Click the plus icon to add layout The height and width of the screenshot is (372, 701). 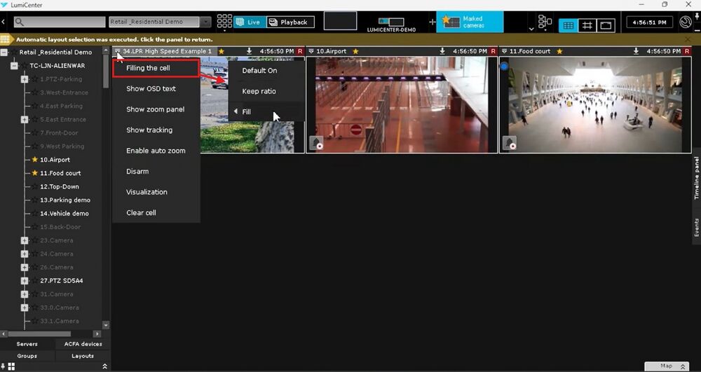(432, 22)
